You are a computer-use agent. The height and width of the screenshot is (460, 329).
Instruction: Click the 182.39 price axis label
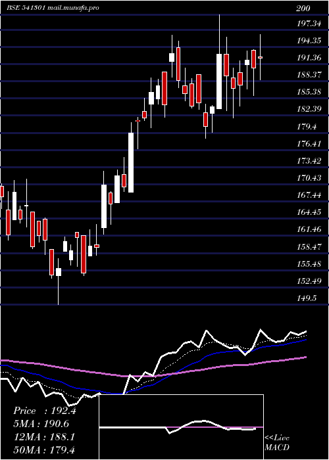point(309,109)
